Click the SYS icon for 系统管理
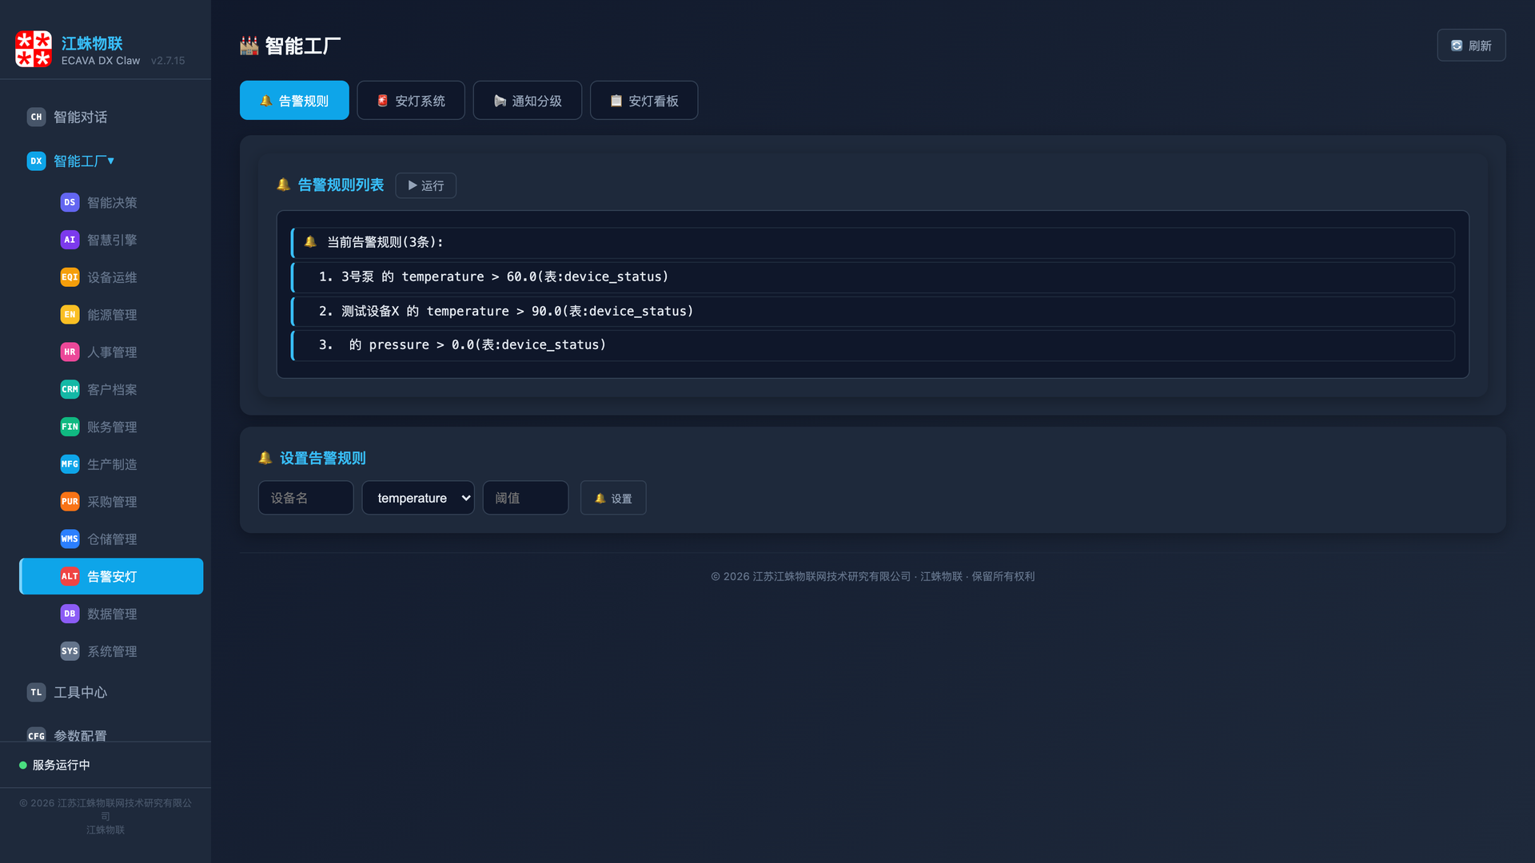The height and width of the screenshot is (863, 1535). point(70,651)
